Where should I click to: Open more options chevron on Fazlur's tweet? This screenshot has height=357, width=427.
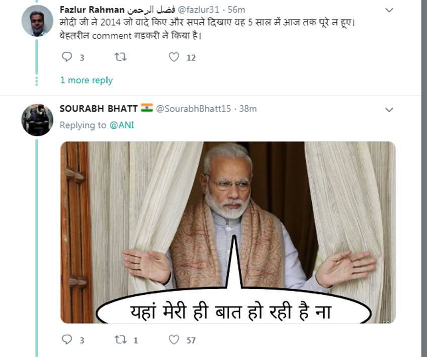[389, 10]
